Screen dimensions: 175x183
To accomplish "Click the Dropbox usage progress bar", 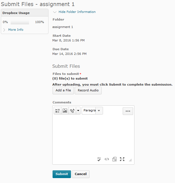I will [20, 22].
